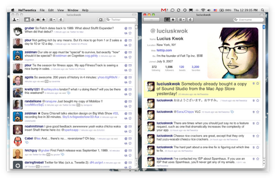The width and height of the screenshot is (275, 178).
Task: Send a direct message to fetchguy from tweet row
Action: coord(130,151)
